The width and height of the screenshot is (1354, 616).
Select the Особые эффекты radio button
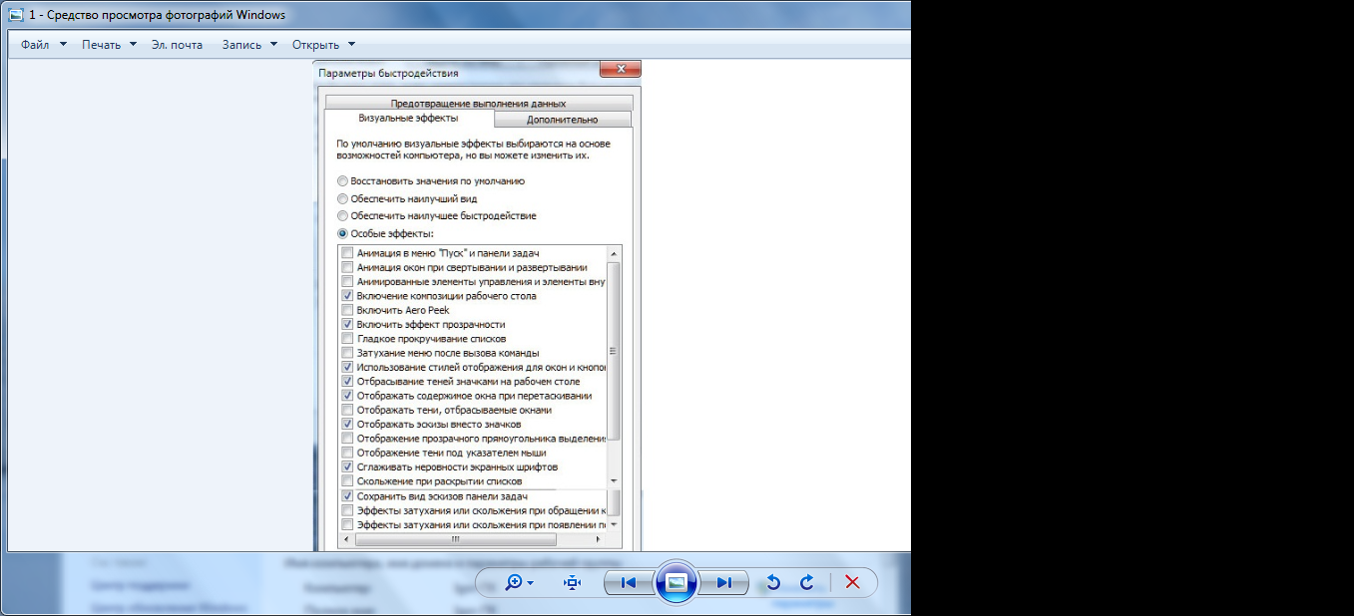pyautogui.click(x=343, y=233)
